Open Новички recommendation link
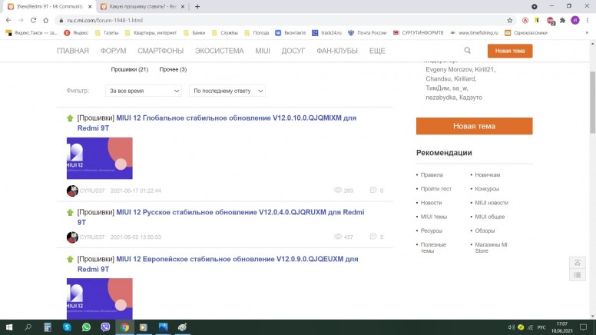The height and width of the screenshot is (335, 596). (x=487, y=175)
